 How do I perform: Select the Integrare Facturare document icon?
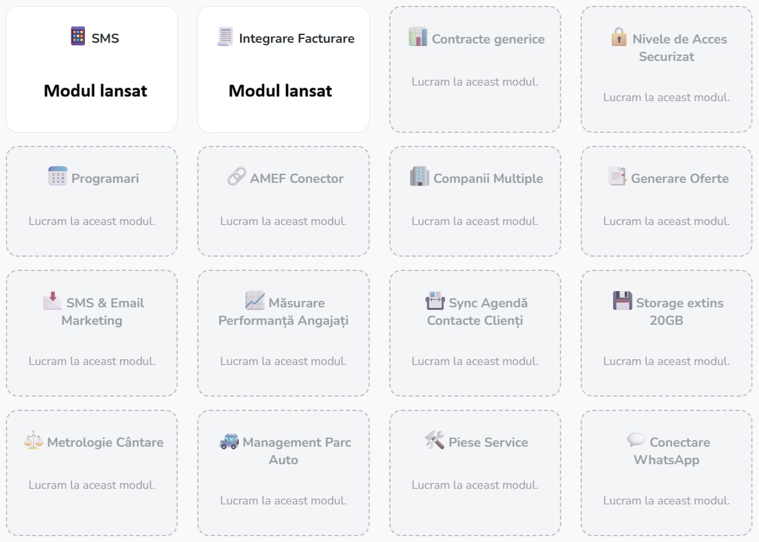click(x=224, y=38)
